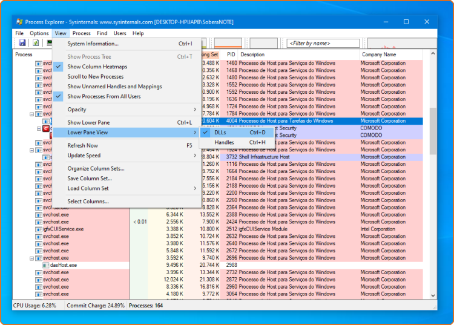Click the red COMODO process icon
The image size is (454, 325).
pyautogui.click(x=46, y=128)
